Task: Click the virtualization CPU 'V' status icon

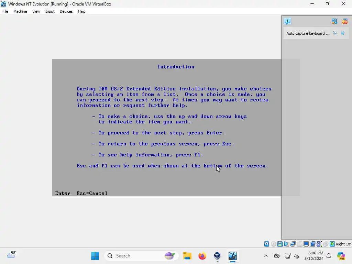Action: pyautogui.click(x=319, y=244)
